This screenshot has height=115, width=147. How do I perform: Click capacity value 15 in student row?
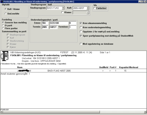(x=125, y=71)
